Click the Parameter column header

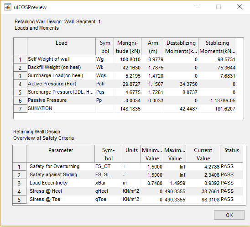point(60,154)
